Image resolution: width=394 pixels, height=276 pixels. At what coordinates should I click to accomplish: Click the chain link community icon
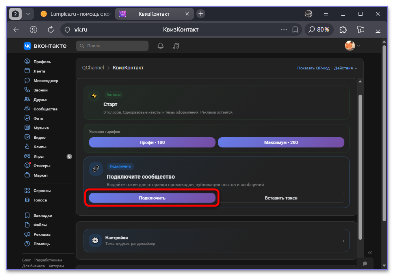pyautogui.click(x=96, y=169)
